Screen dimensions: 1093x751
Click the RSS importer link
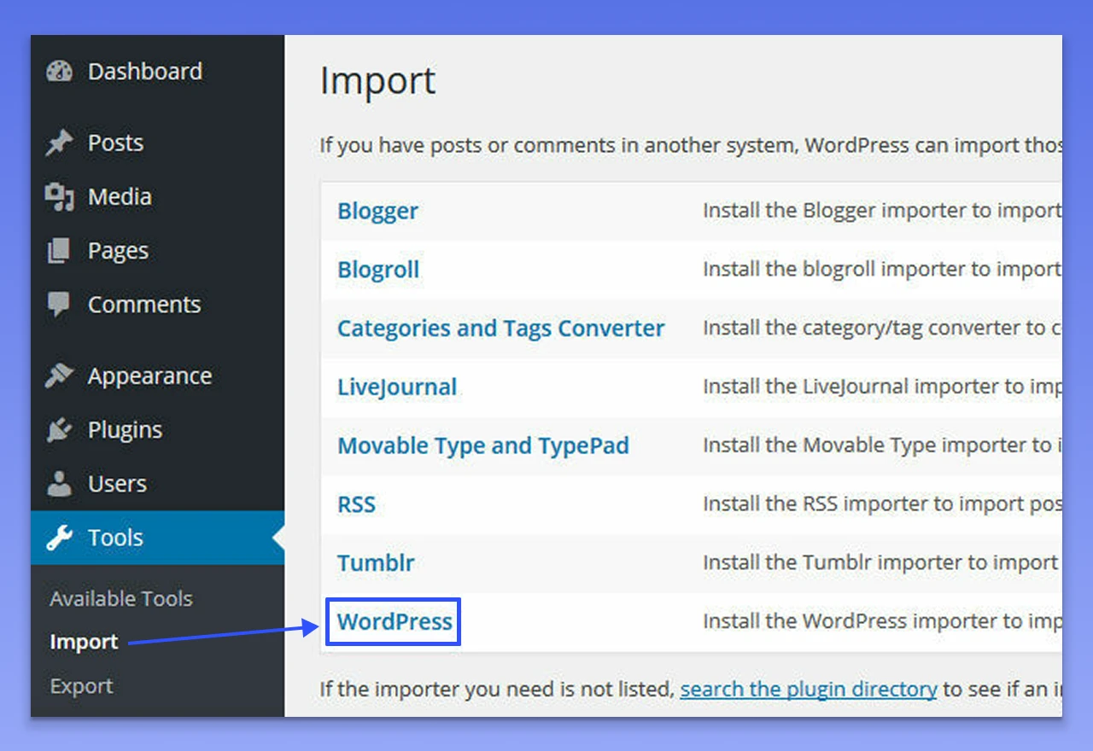pos(356,504)
